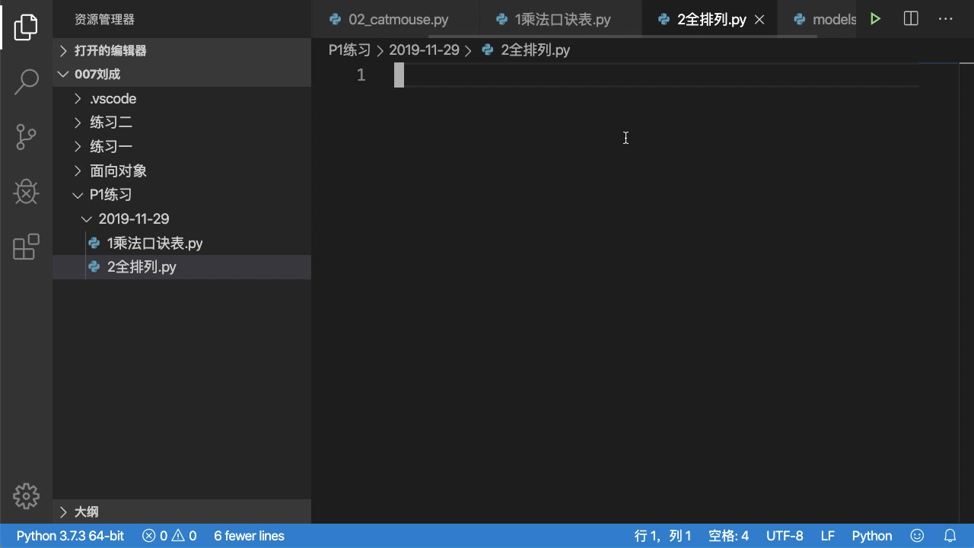Open the notifications bell
Image resolution: width=974 pixels, height=548 pixels.
950,536
